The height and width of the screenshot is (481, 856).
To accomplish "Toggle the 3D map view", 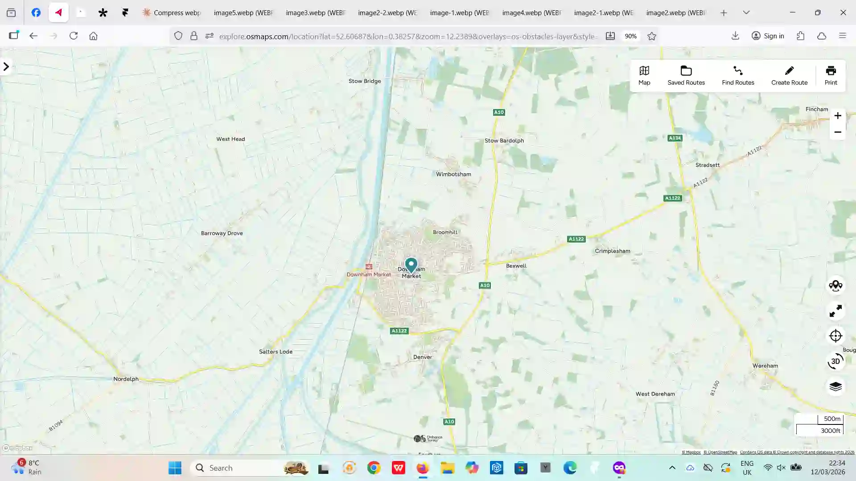I will point(835,361).
